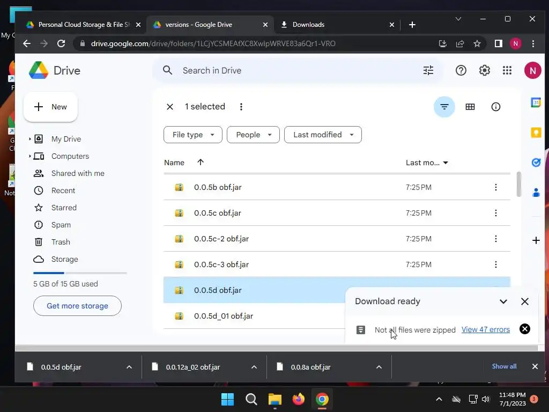This screenshot has width=549, height=412.
Task: Cancel the zipped download item
Action: 524,329
